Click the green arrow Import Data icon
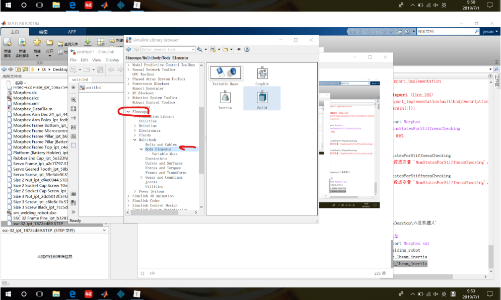 tap(88, 42)
